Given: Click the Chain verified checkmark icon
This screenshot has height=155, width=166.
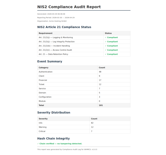Looking at the screenshot, I should pyautogui.click(x=38, y=144).
